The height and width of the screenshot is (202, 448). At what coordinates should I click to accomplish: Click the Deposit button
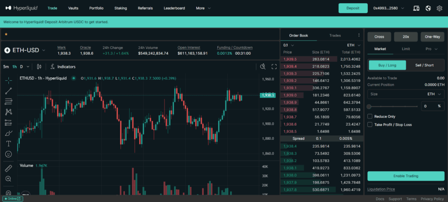tap(353, 8)
